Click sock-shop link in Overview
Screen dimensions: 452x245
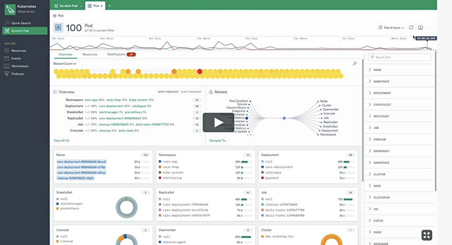pyautogui.click(x=114, y=100)
